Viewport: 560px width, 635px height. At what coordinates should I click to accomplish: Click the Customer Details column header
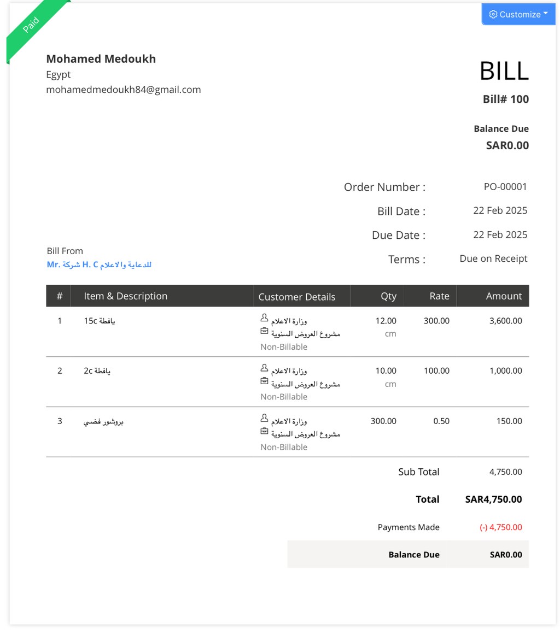[297, 297]
